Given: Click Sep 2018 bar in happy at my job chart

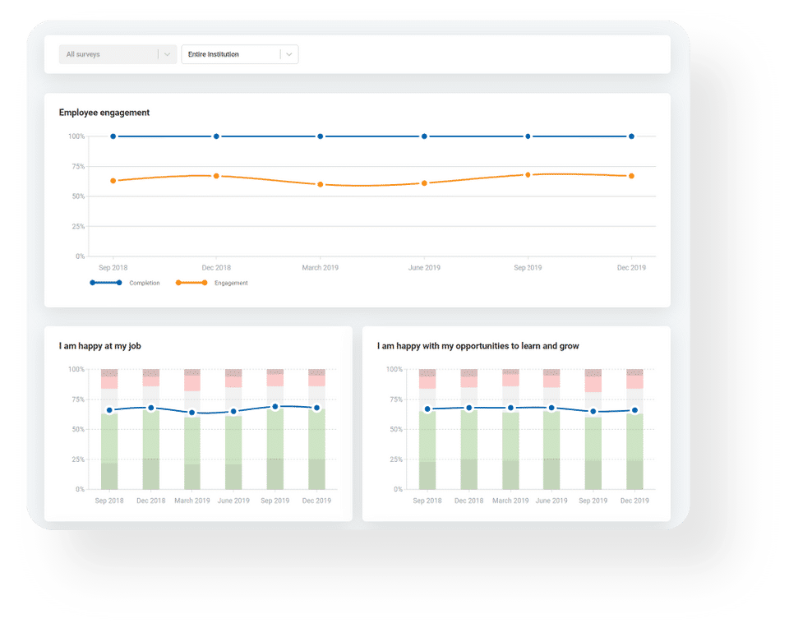Looking at the screenshot, I should coord(109,429).
